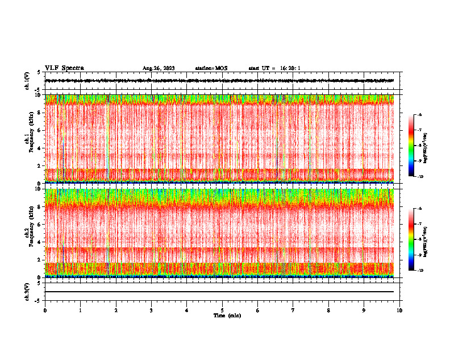Click the "-10" label on ch.1 color scale
Viewport: 450px width, 348px height.
pos(420,176)
